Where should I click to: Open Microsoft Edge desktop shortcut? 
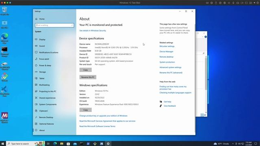point(4,39)
